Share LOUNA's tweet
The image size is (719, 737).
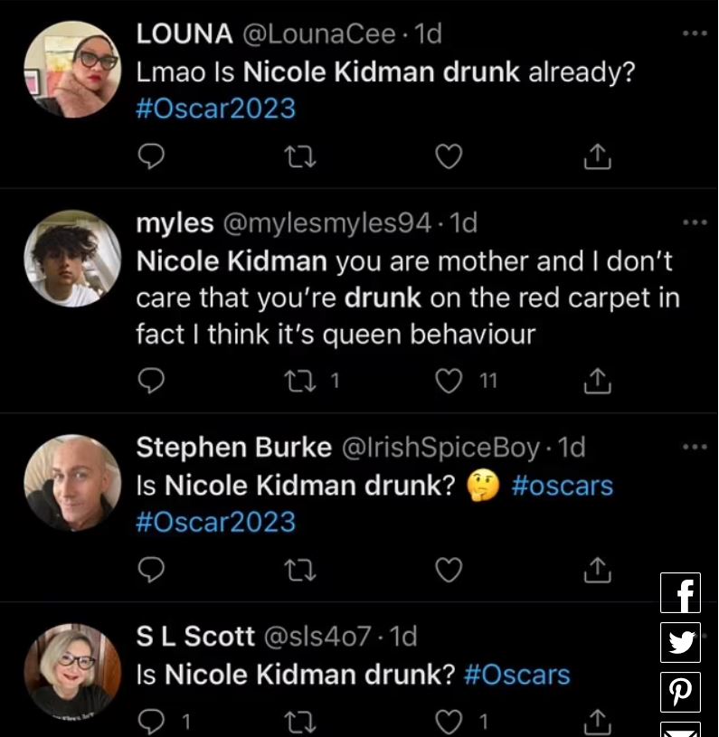[x=597, y=157]
